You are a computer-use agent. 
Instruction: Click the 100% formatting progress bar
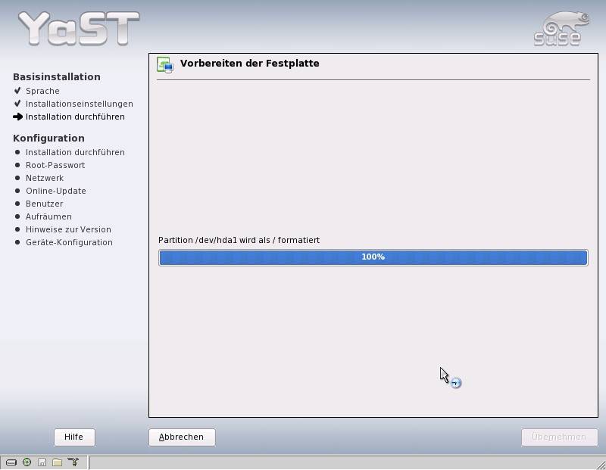373,257
